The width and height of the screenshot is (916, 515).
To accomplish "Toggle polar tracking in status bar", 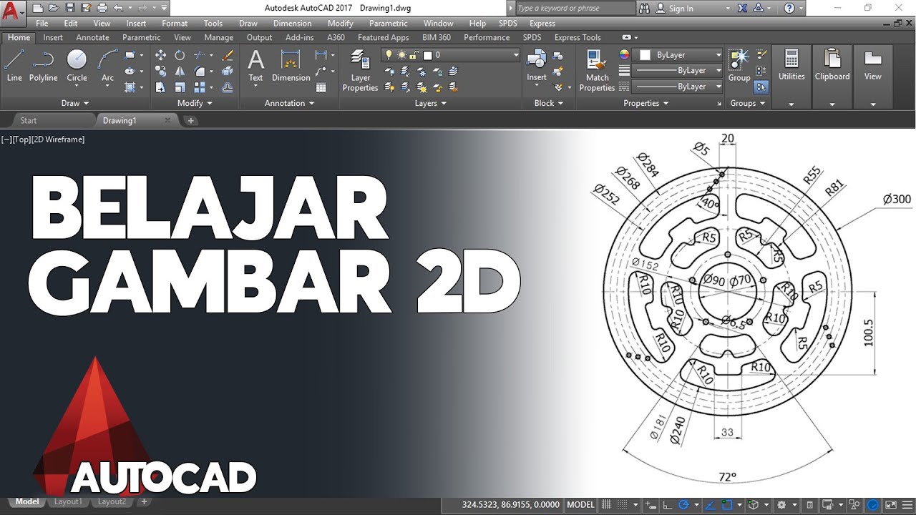I will coord(683,504).
